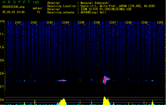Image resolution: width=166 pixels, height=105 pixels.
Task: Select the filename 0508032340.png
Action: [13, 7]
